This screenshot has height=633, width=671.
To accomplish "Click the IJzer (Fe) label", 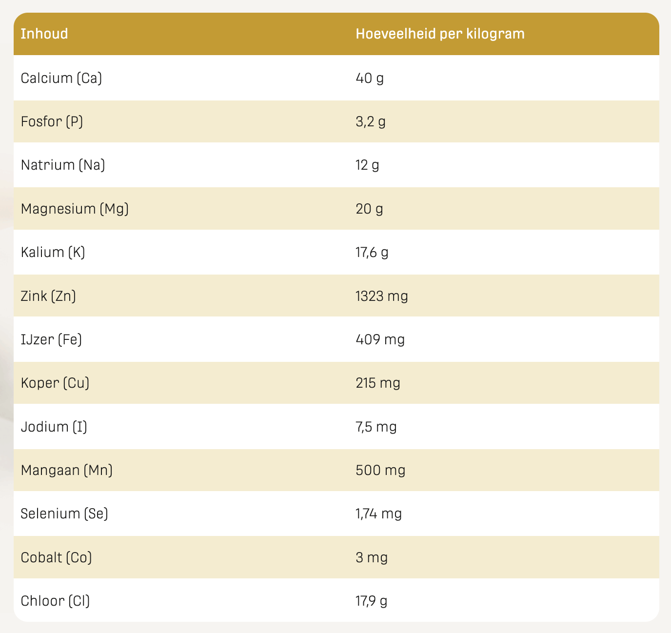I will [51, 339].
